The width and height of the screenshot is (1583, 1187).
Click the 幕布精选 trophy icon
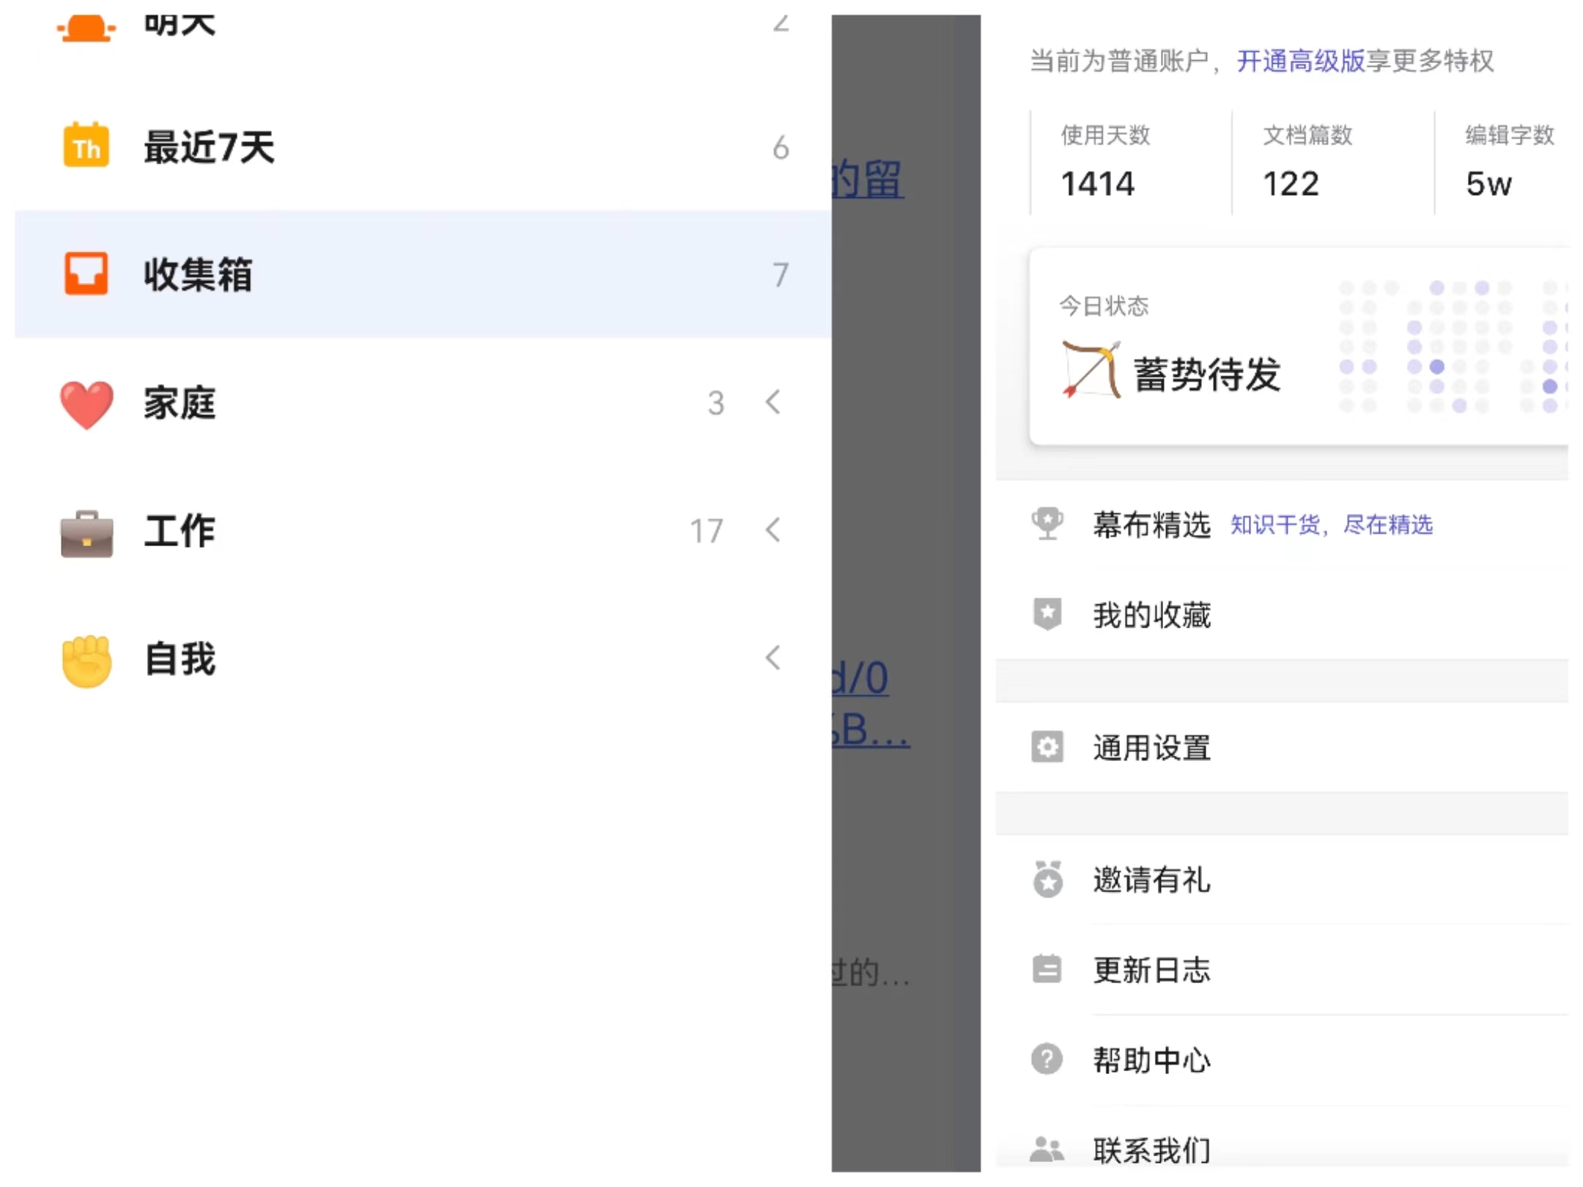[1048, 525]
